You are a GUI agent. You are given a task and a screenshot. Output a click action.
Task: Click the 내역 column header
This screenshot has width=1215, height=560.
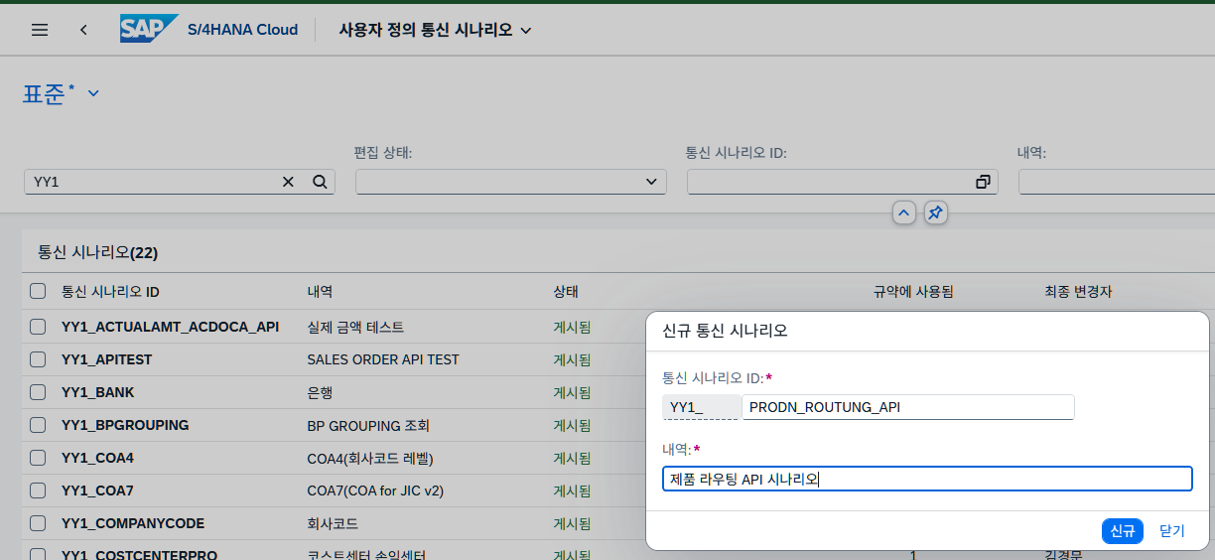(320, 292)
